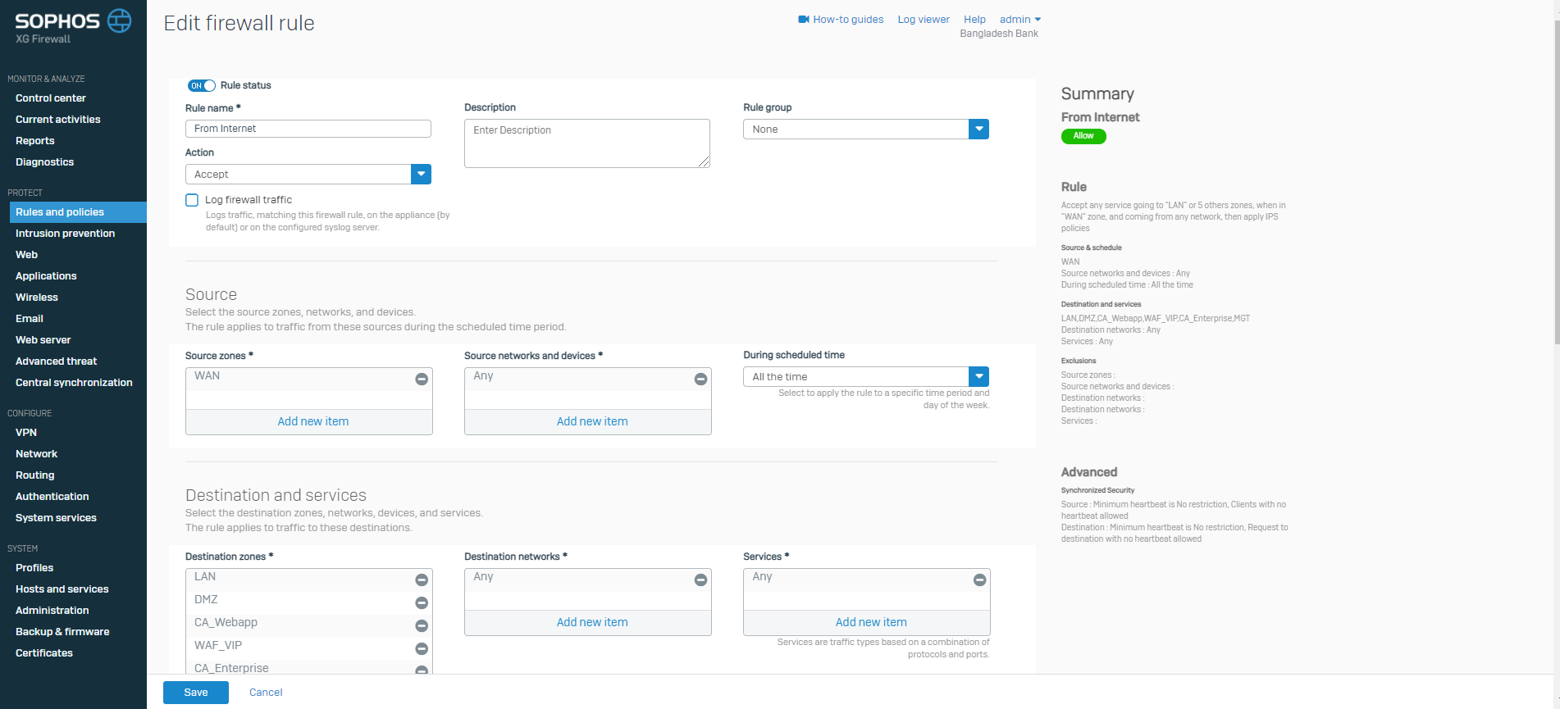This screenshot has height=709, width=1560.
Task: Toggle the Rule status switch off
Action: pos(202,85)
